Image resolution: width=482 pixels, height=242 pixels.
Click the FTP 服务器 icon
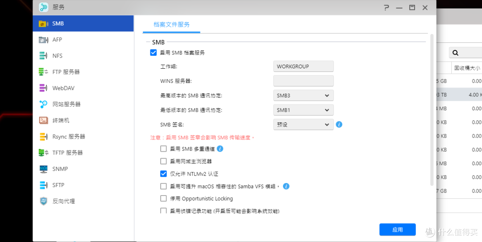43,72
